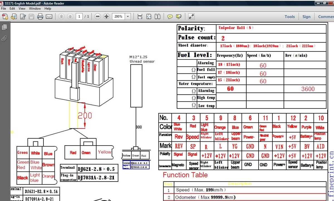The width and height of the screenshot is (334, 201).
Task: Click the 'M12*1.25 thread sensor' label
Action: click(142, 59)
